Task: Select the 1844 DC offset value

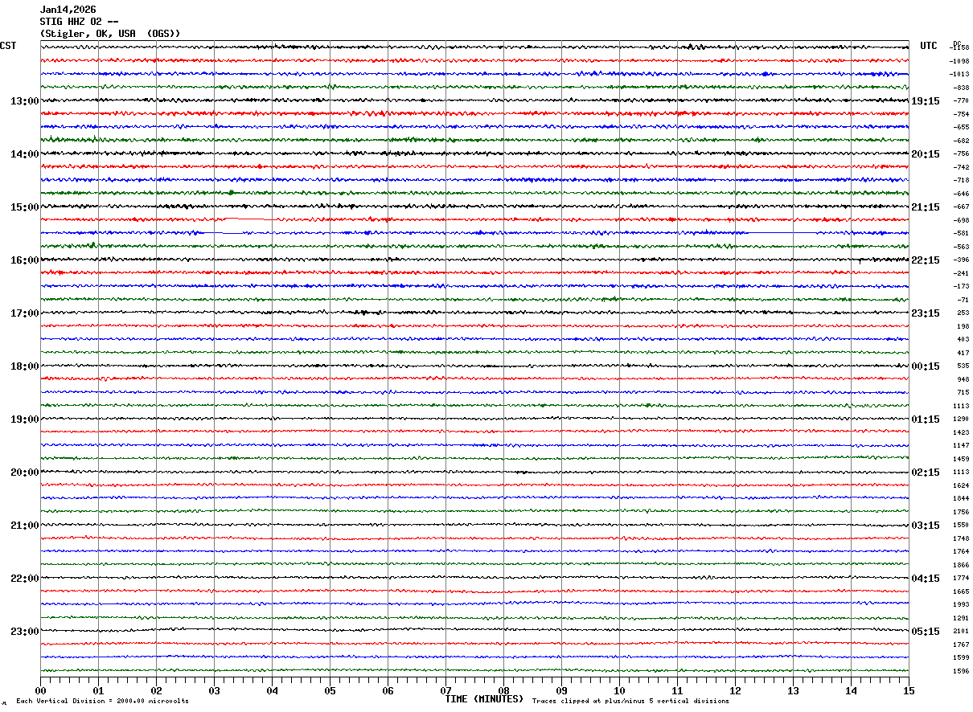Action: 961,498
